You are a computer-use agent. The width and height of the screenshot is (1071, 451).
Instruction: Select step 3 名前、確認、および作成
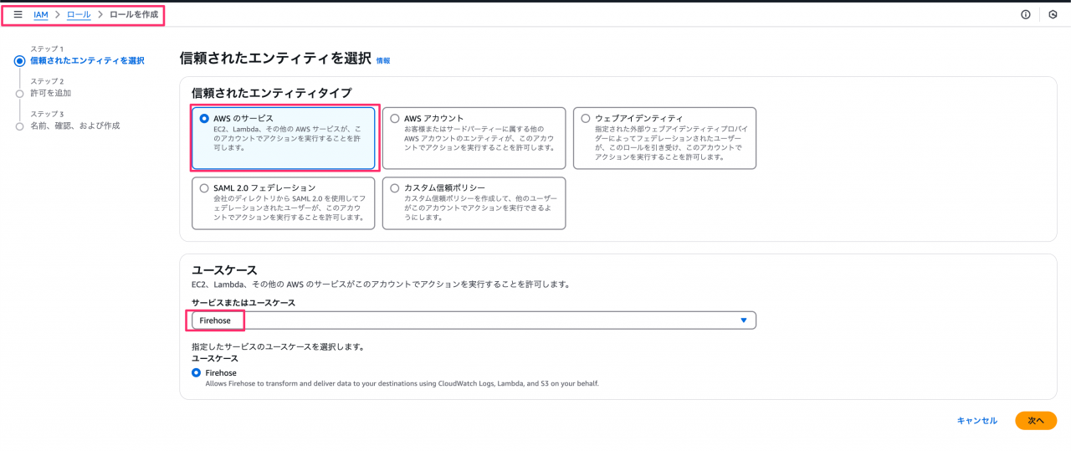[75, 126]
